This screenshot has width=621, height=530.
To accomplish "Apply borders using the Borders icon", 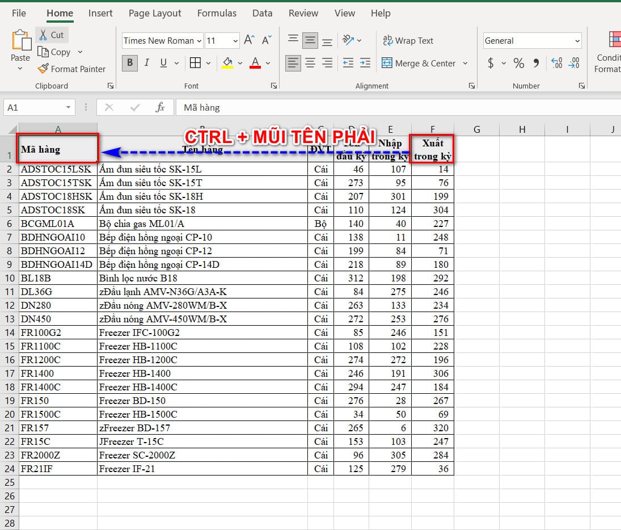I will [x=195, y=62].
